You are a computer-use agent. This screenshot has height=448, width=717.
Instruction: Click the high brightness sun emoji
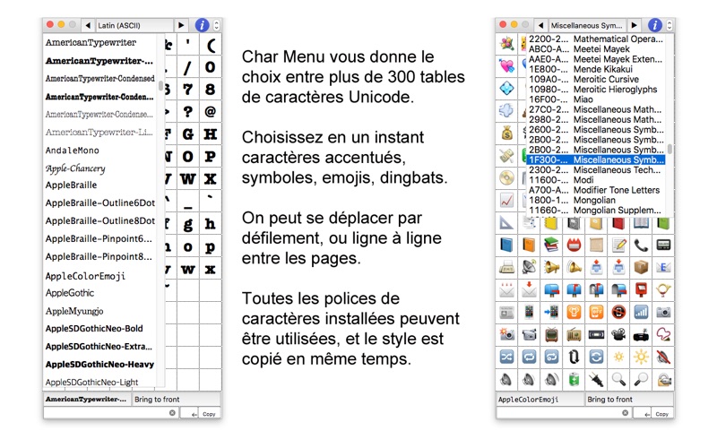[641, 357]
